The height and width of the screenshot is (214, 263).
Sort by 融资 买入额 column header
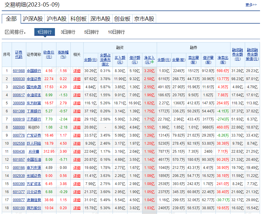(x=120, y=60)
